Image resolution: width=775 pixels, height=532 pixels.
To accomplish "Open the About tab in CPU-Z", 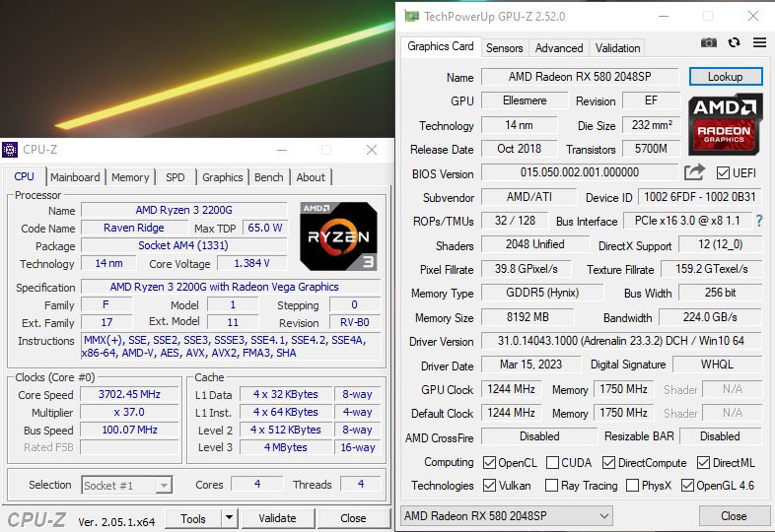I will click(311, 177).
